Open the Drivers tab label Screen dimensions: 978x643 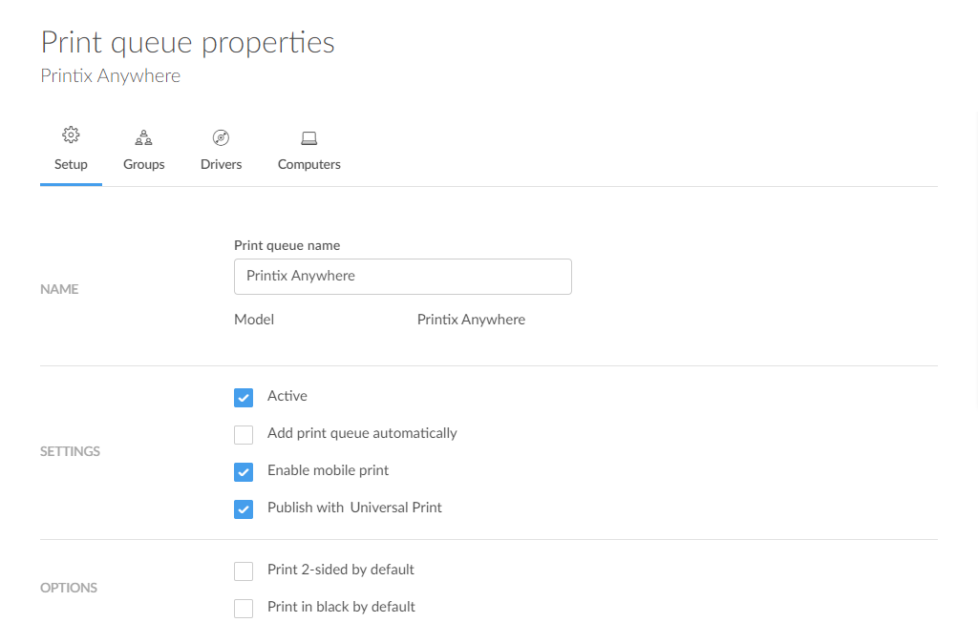pos(221,164)
